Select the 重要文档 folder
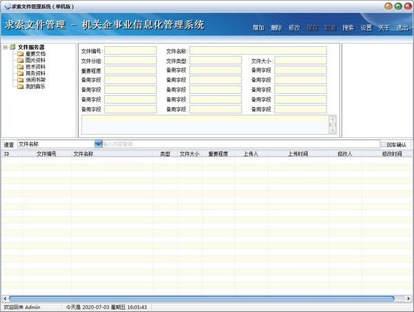This screenshot has width=414, height=312. point(34,53)
